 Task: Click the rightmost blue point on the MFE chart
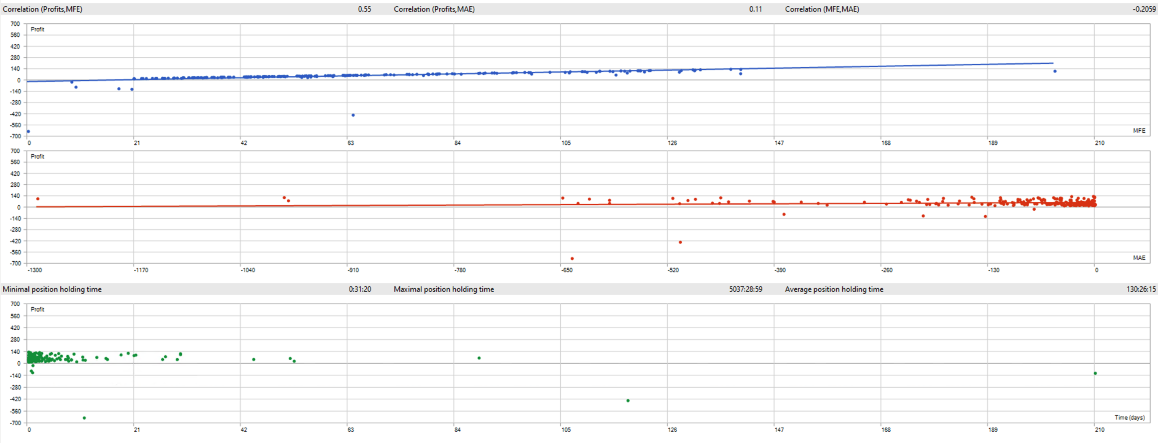1055,71
